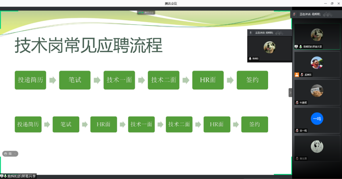Collapse the participant video sidebar
Image resolution: width=342 pixels, height=179 pixels.
pos(290,93)
